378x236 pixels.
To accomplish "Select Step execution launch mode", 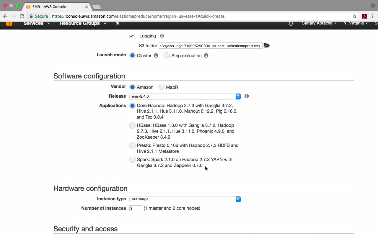I will pos(167,55).
